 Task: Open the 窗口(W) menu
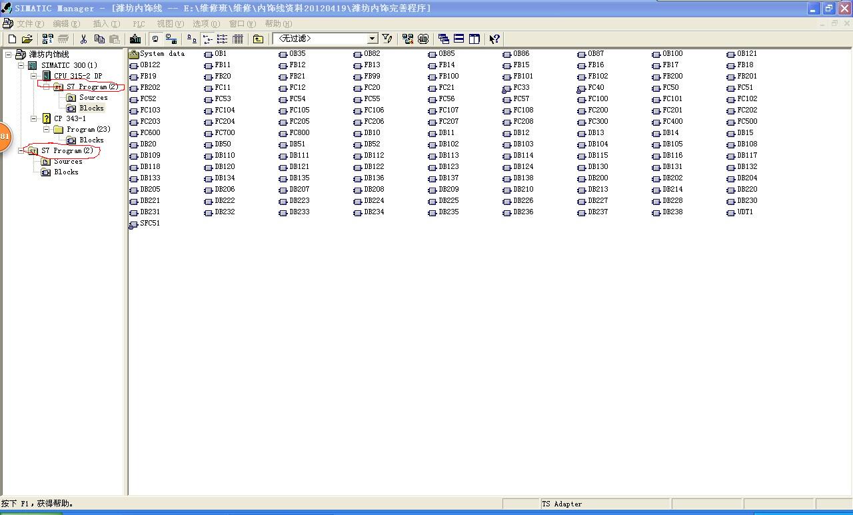point(242,24)
